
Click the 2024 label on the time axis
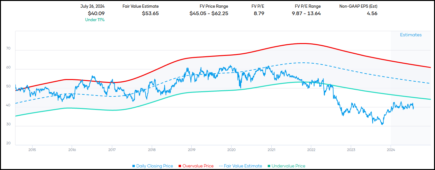(x=391, y=149)
